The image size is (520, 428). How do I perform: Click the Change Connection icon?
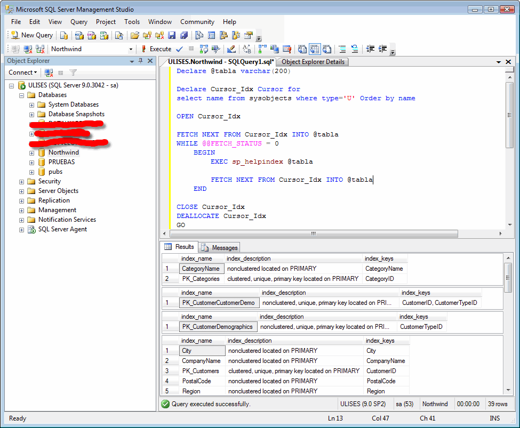point(40,49)
